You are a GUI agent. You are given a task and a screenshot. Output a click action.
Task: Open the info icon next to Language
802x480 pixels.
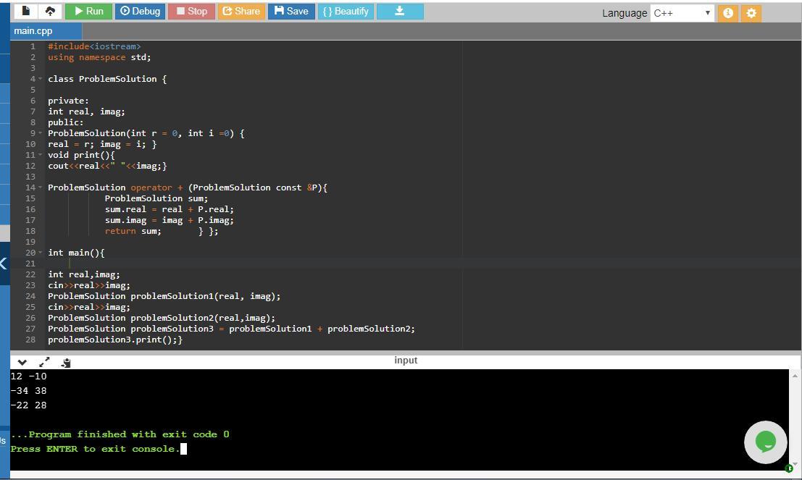click(x=728, y=13)
